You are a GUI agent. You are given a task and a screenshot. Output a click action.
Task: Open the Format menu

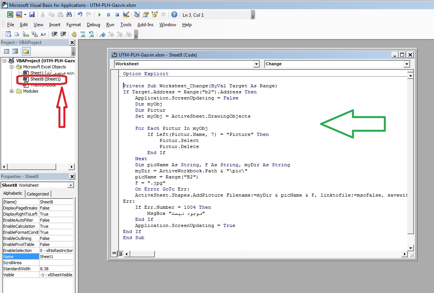(x=74, y=25)
